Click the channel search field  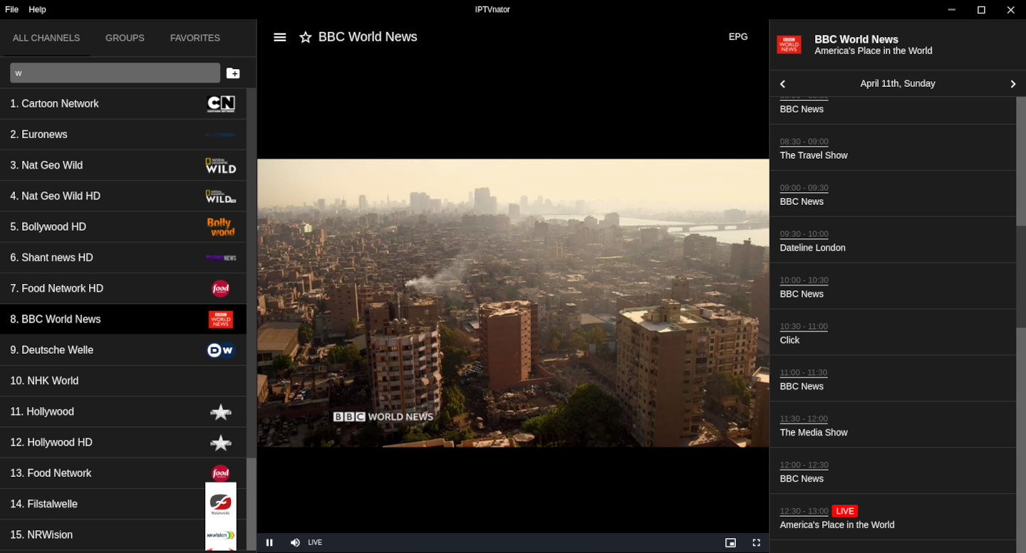(115, 73)
